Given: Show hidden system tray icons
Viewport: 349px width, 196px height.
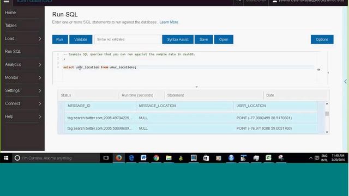Looking at the screenshot, I should tap(310, 158).
